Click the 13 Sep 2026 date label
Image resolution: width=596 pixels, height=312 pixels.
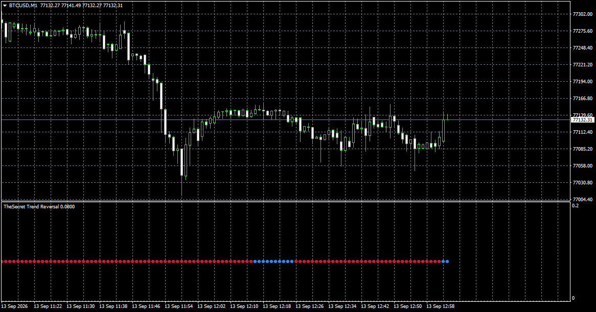pos(14,306)
